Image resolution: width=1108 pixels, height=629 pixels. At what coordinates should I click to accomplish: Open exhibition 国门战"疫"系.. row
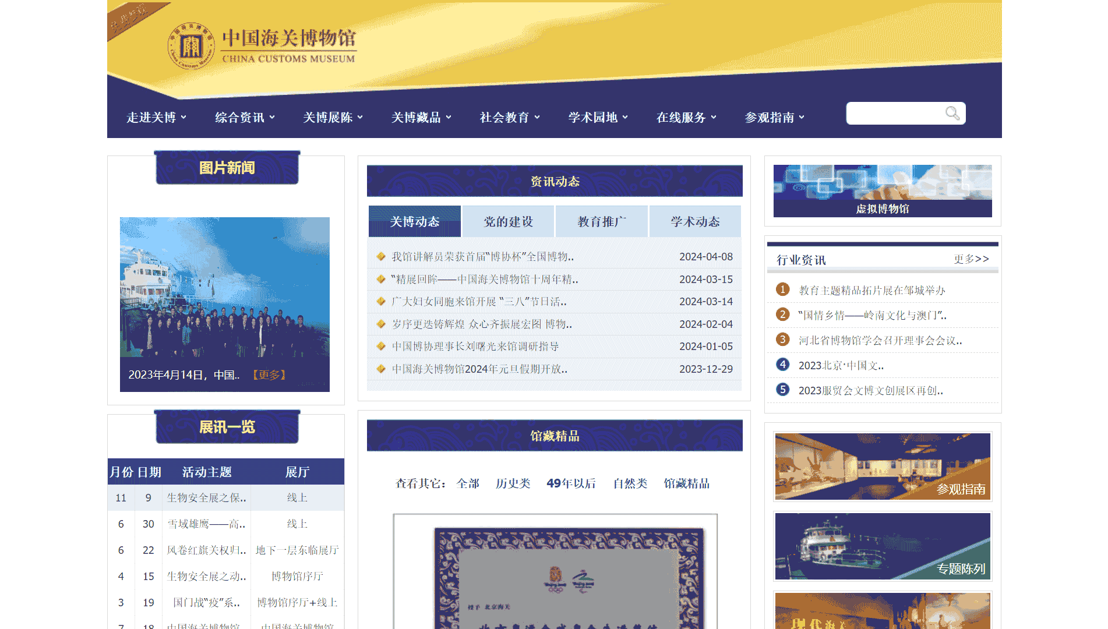click(x=226, y=602)
